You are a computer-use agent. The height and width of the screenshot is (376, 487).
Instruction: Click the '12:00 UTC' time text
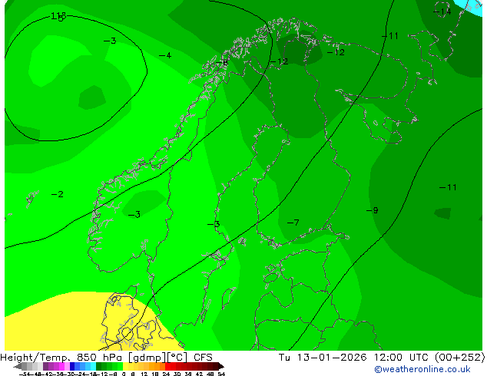coord(403,357)
